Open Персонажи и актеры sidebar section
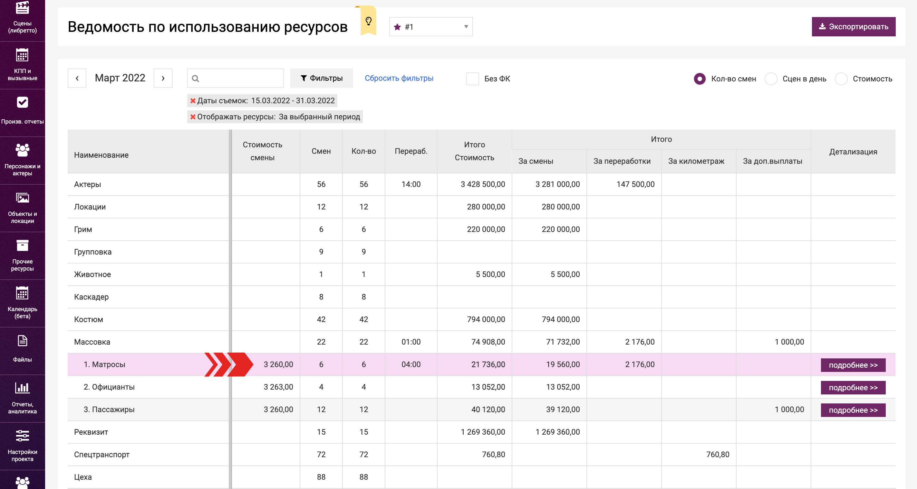The width and height of the screenshot is (917, 489). [x=23, y=161]
